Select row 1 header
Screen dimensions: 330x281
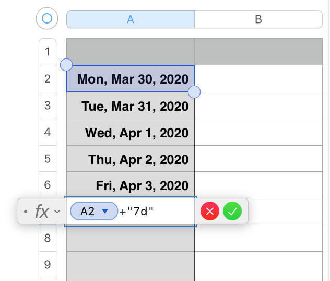(48, 52)
